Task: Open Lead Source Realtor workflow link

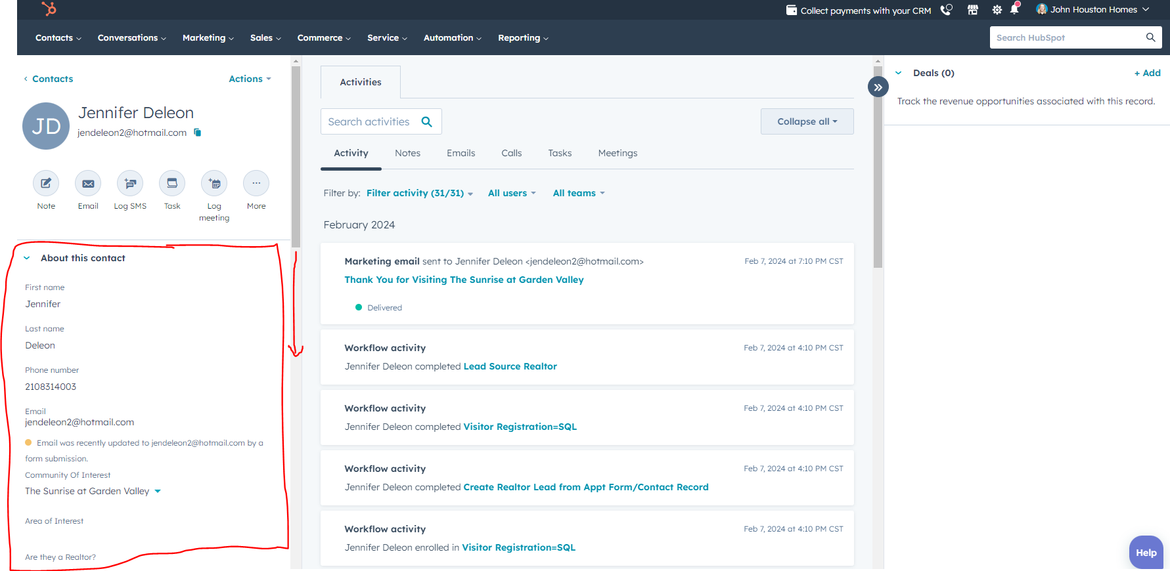Action: point(510,366)
